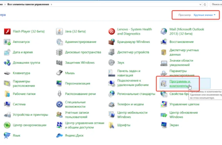
Task: Open the Автозапуск icon
Action: [x=7, y=42]
